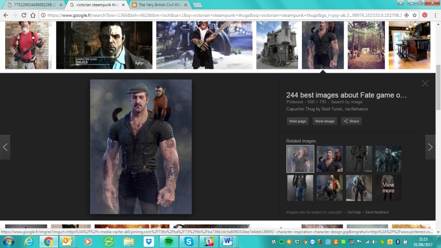The height and width of the screenshot is (248, 441).
Task: Show the previous image in the preview
Action: pos(5,147)
